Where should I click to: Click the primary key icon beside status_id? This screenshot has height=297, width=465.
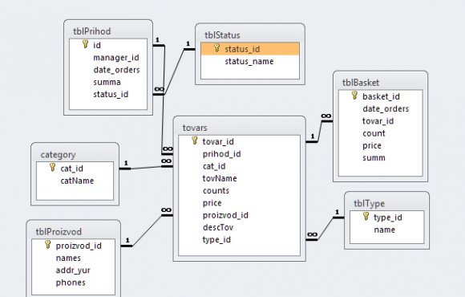[x=216, y=48]
